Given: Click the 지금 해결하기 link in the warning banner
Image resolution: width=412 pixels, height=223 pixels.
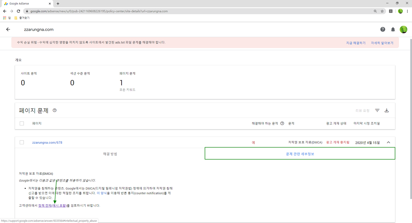Looking at the screenshot, I should 356,43.
